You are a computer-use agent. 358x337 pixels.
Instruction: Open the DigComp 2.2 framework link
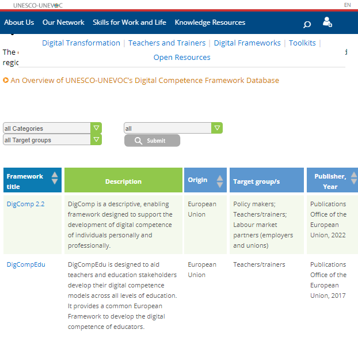pos(25,204)
